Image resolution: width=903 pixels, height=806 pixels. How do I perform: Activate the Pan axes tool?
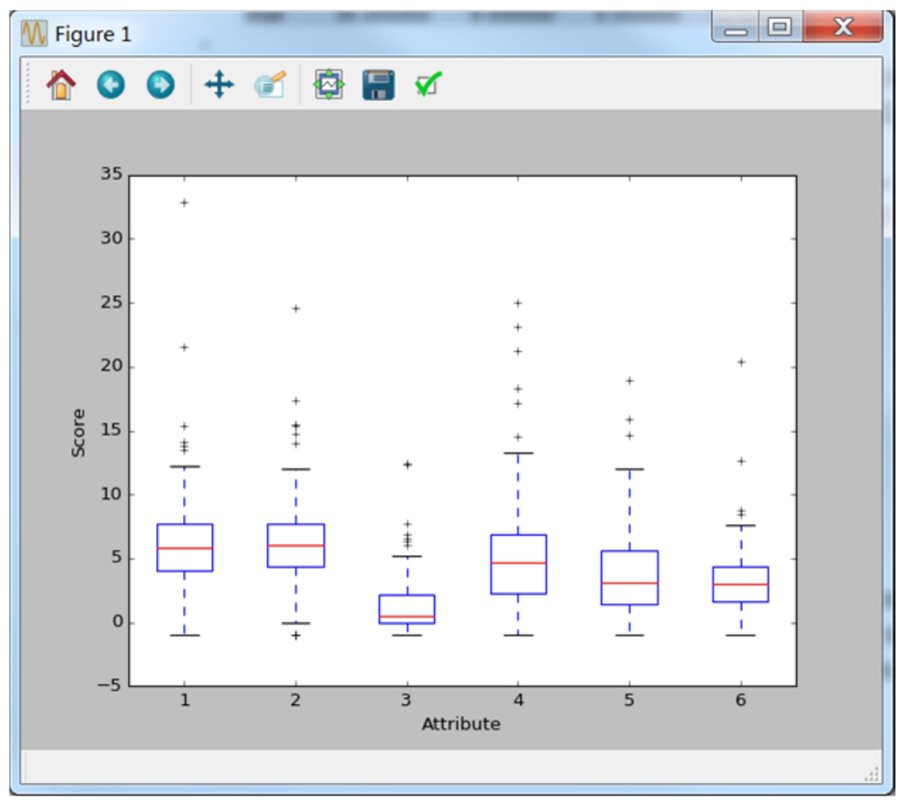[x=219, y=85]
